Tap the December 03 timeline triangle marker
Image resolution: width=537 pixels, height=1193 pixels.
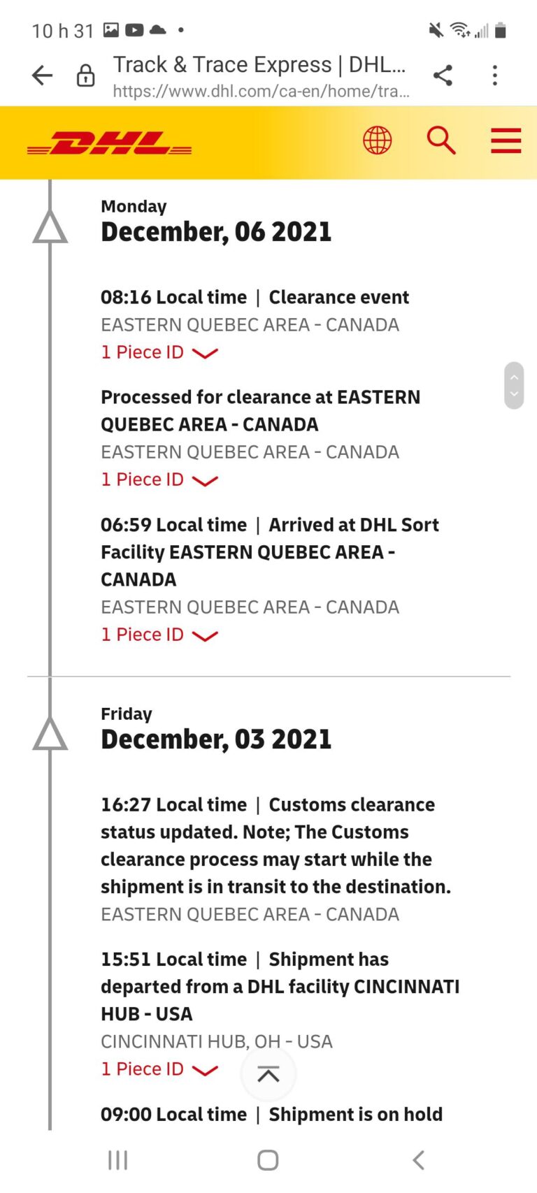[x=50, y=735]
